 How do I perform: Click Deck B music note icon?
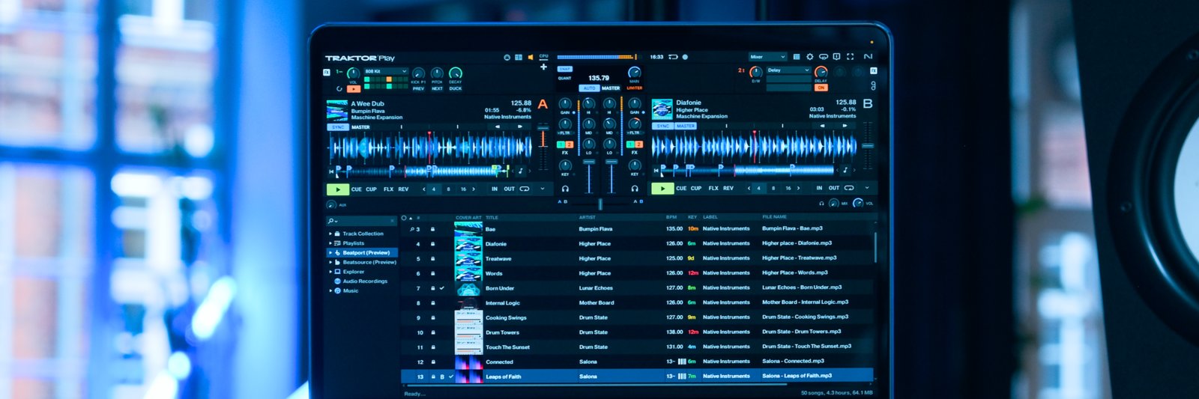[x=845, y=171]
